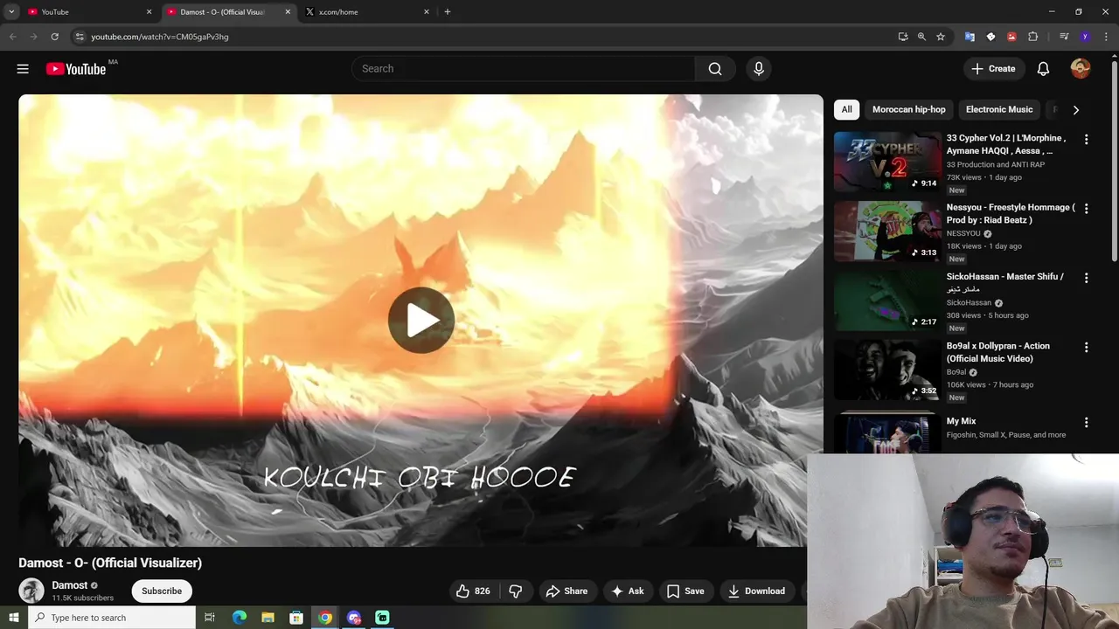Save the video to a playlist
This screenshot has width=1119, height=629.
(685, 591)
